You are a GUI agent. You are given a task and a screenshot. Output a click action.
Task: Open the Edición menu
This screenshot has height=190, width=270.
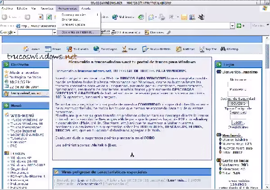(22, 8)
